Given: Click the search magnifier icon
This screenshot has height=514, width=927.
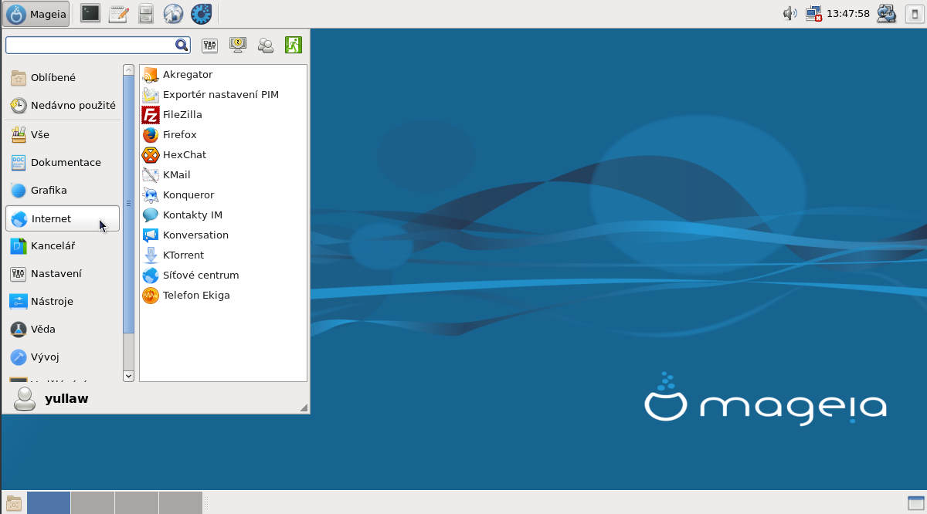Looking at the screenshot, I should click(182, 45).
